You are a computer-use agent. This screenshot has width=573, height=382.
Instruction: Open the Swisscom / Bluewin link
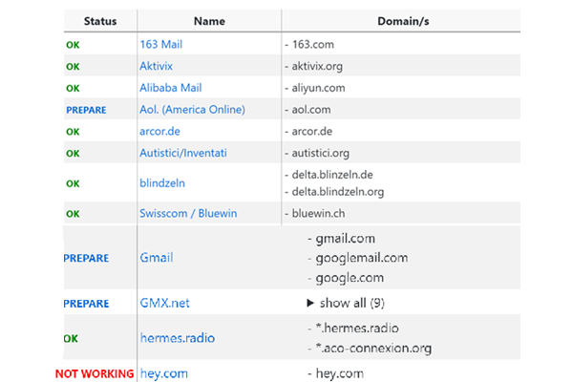[188, 213]
